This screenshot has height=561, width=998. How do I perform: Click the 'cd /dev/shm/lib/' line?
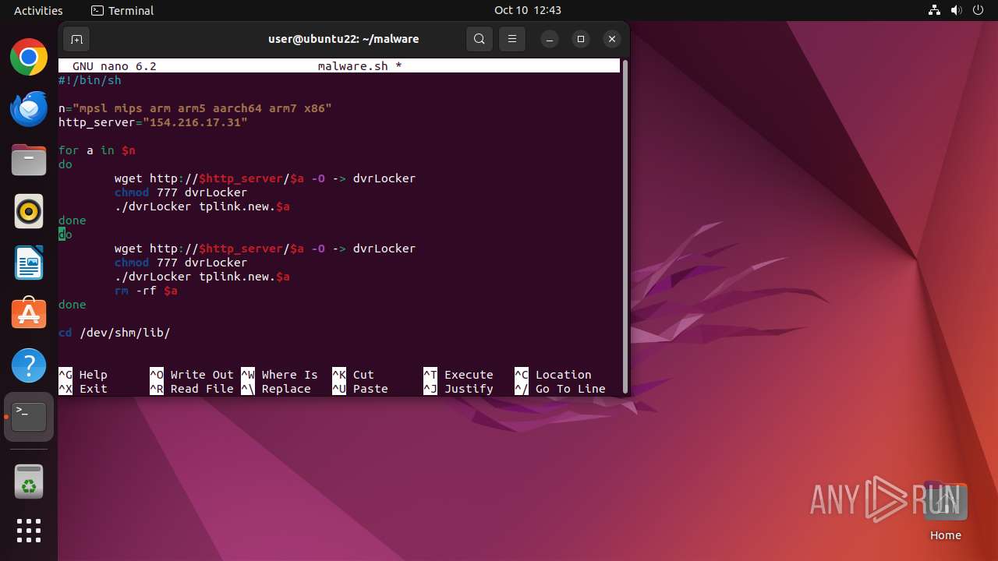(115, 333)
